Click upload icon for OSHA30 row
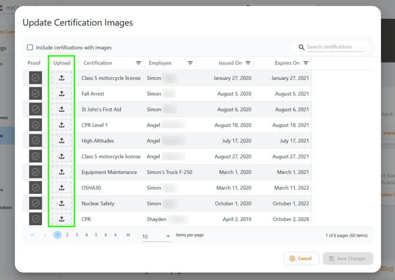Viewport: 395px width, 280px height. tap(61, 187)
